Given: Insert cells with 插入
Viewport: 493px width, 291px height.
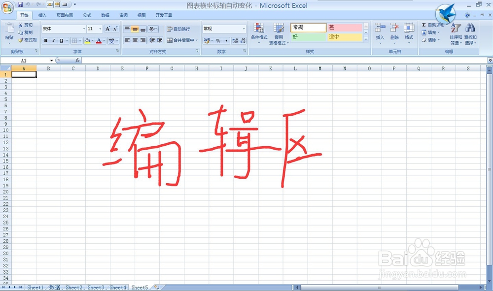Looking at the screenshot, I should [380, 33].
